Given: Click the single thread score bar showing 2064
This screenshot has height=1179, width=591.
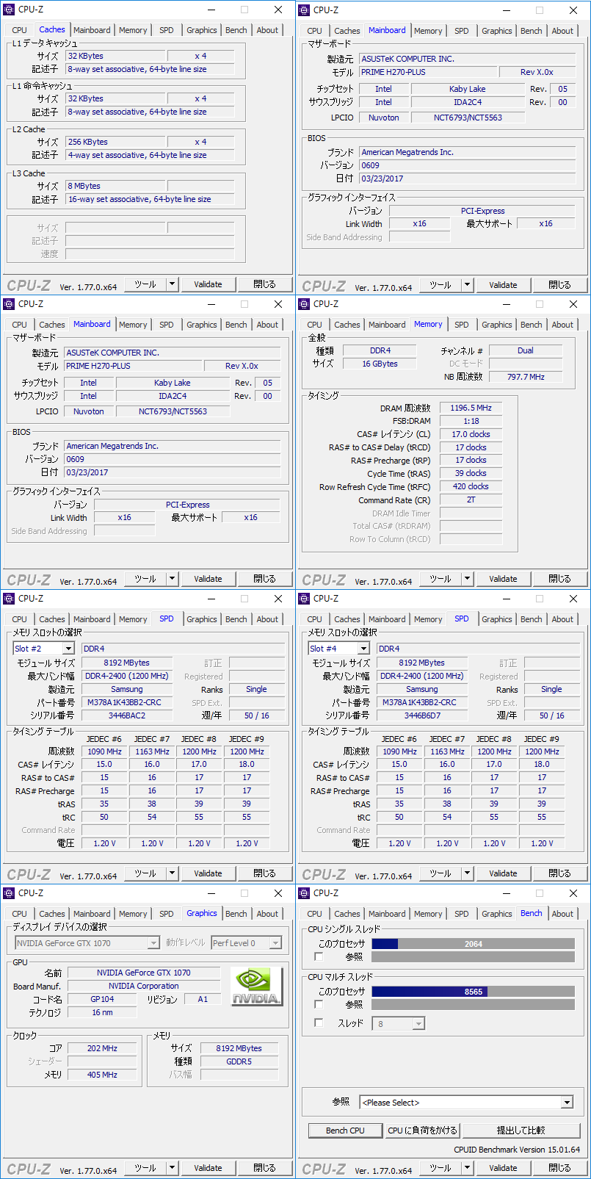Looking at the screenshot, I should [473, 944].
